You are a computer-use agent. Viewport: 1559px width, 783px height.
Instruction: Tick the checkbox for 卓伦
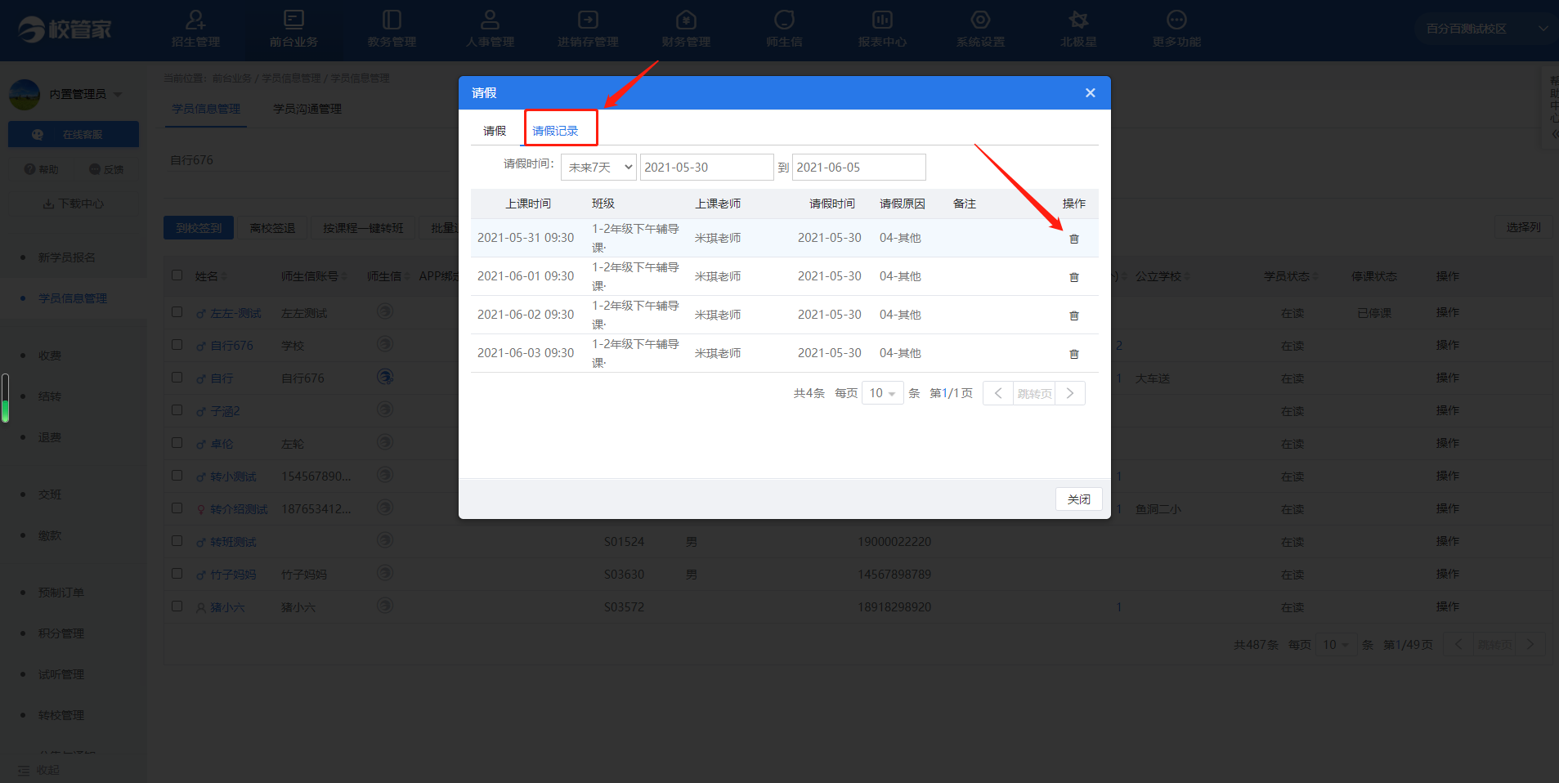[177, 443]
